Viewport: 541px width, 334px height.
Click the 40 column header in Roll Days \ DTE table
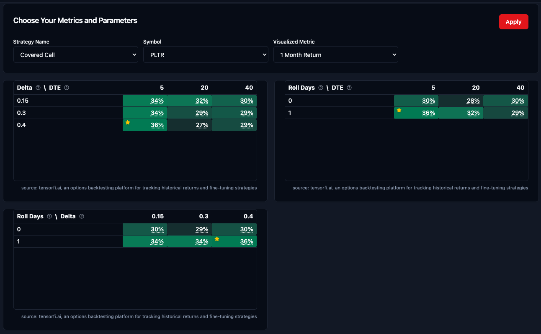click(520, 88)
